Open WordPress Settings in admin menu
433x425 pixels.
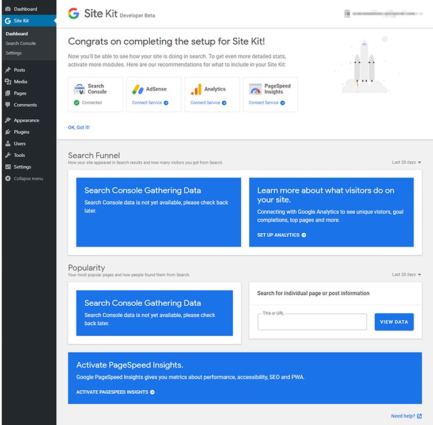[x=22, y=166]
